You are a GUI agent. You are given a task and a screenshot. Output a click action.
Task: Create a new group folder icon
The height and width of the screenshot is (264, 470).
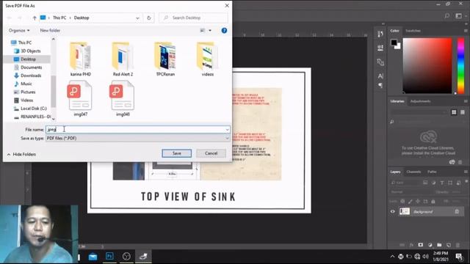click(x=439, y=245)
